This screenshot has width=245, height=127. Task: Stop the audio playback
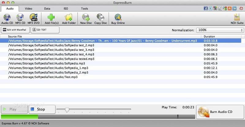pyautogui.click(x=42, y=109)
